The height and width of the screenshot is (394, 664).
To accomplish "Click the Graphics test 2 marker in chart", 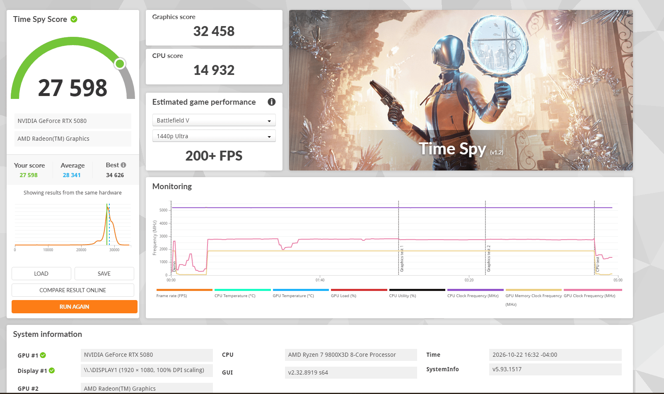I will [x=488, y=259].
